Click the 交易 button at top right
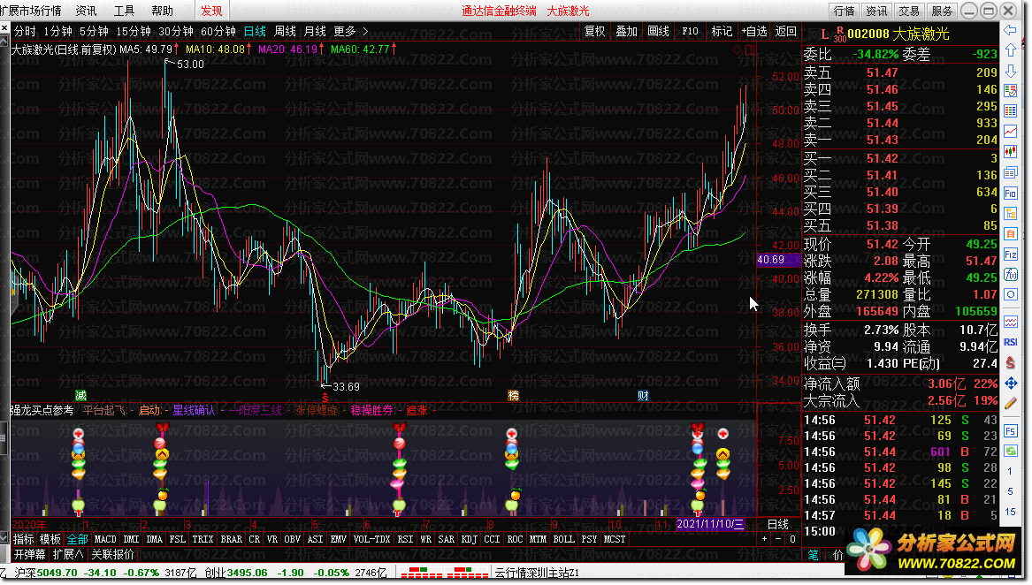This screenshot has width=1032, height=585. pyautogui.click(x=909, y=11)
